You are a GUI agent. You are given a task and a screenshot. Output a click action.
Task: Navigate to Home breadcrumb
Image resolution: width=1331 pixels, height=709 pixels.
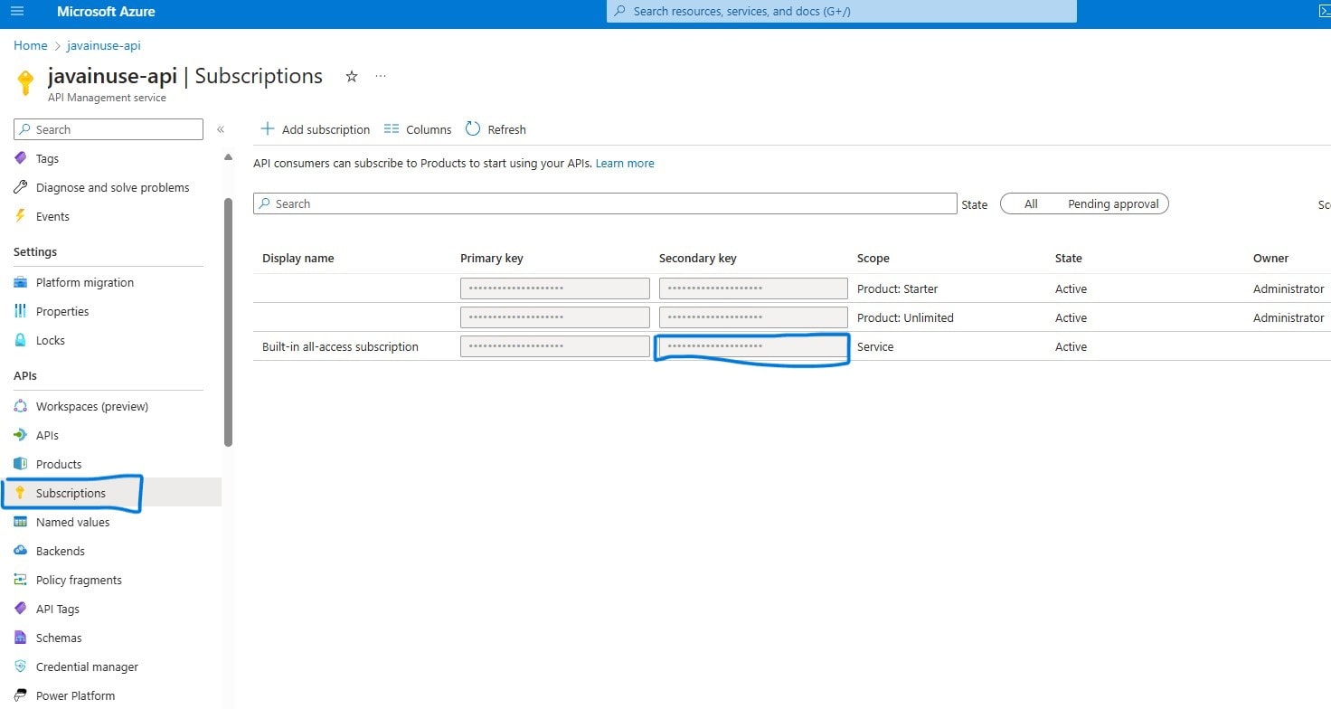31,45
